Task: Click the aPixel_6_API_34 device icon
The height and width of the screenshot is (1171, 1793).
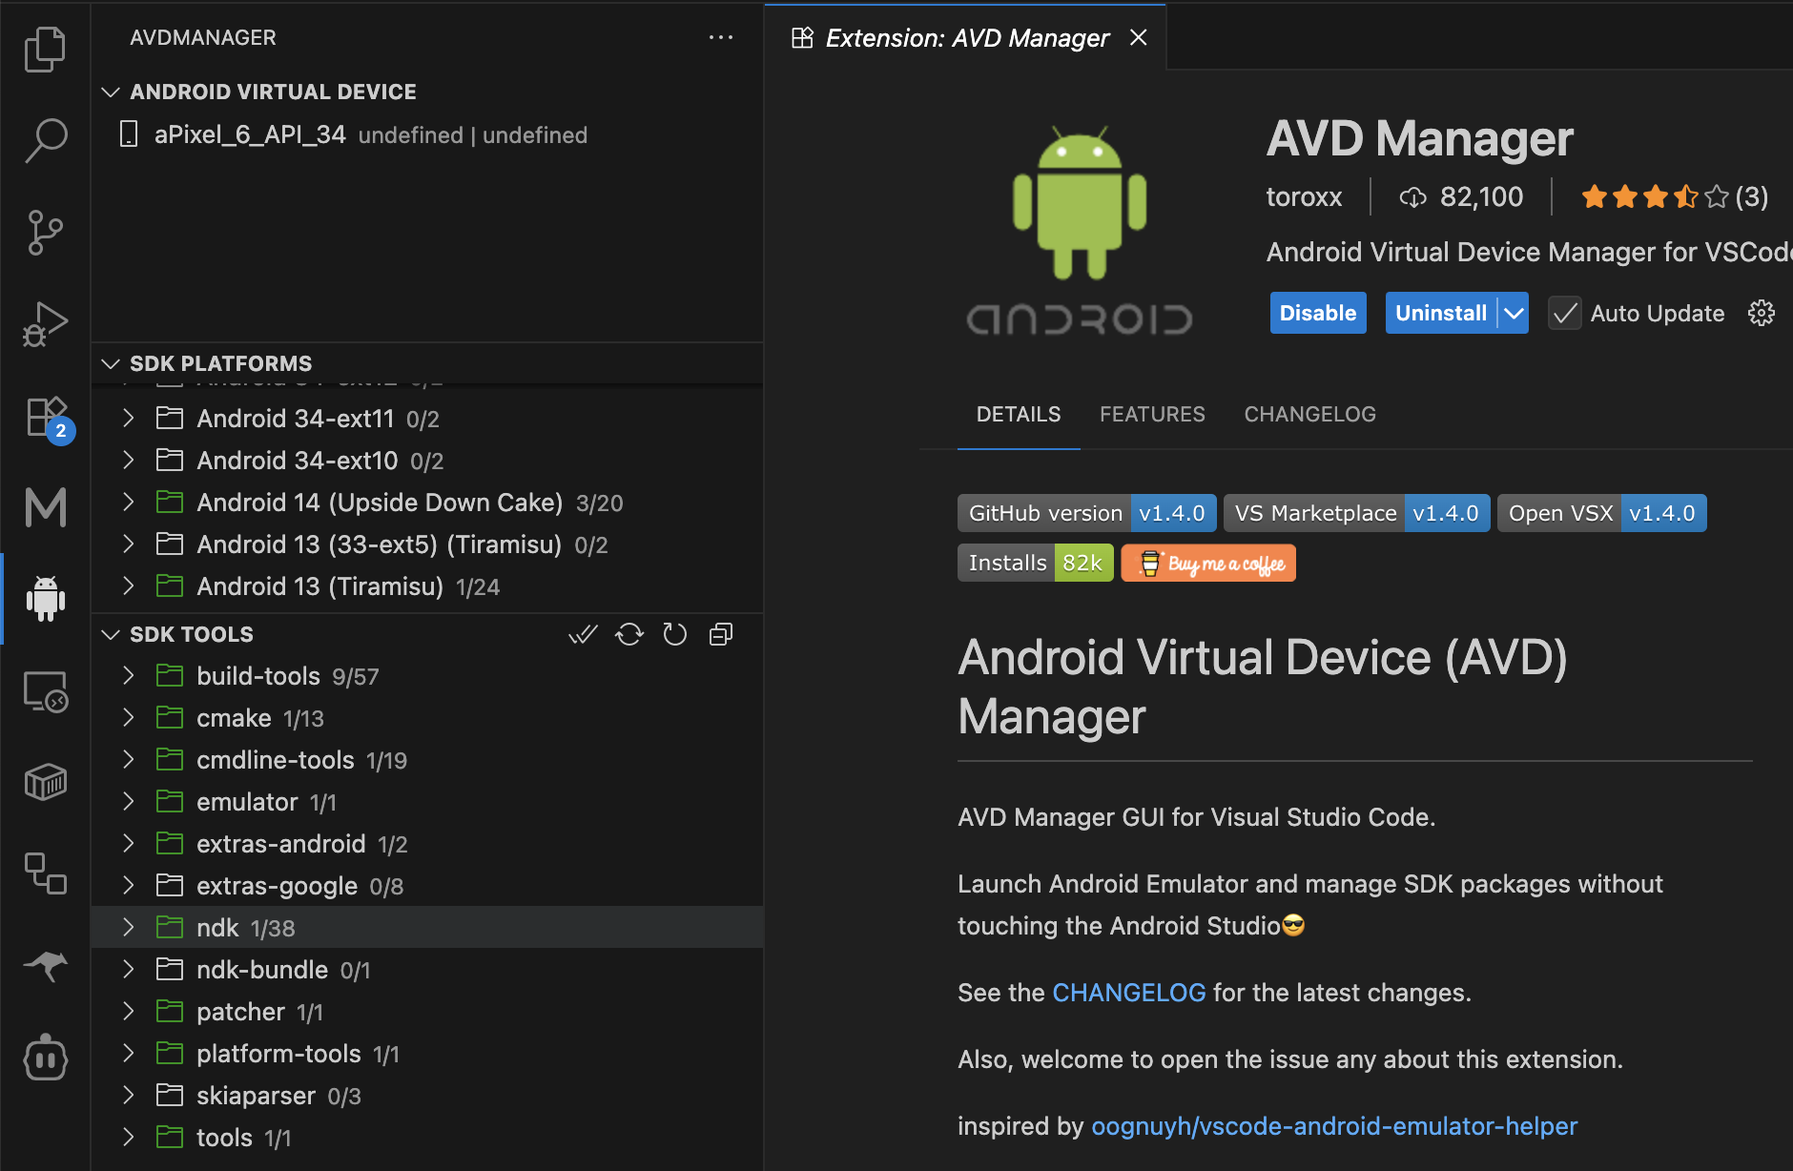Action: pos(129,134)
